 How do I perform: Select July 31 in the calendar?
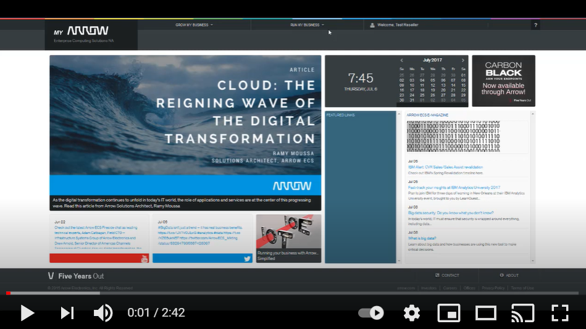[412, 100]
